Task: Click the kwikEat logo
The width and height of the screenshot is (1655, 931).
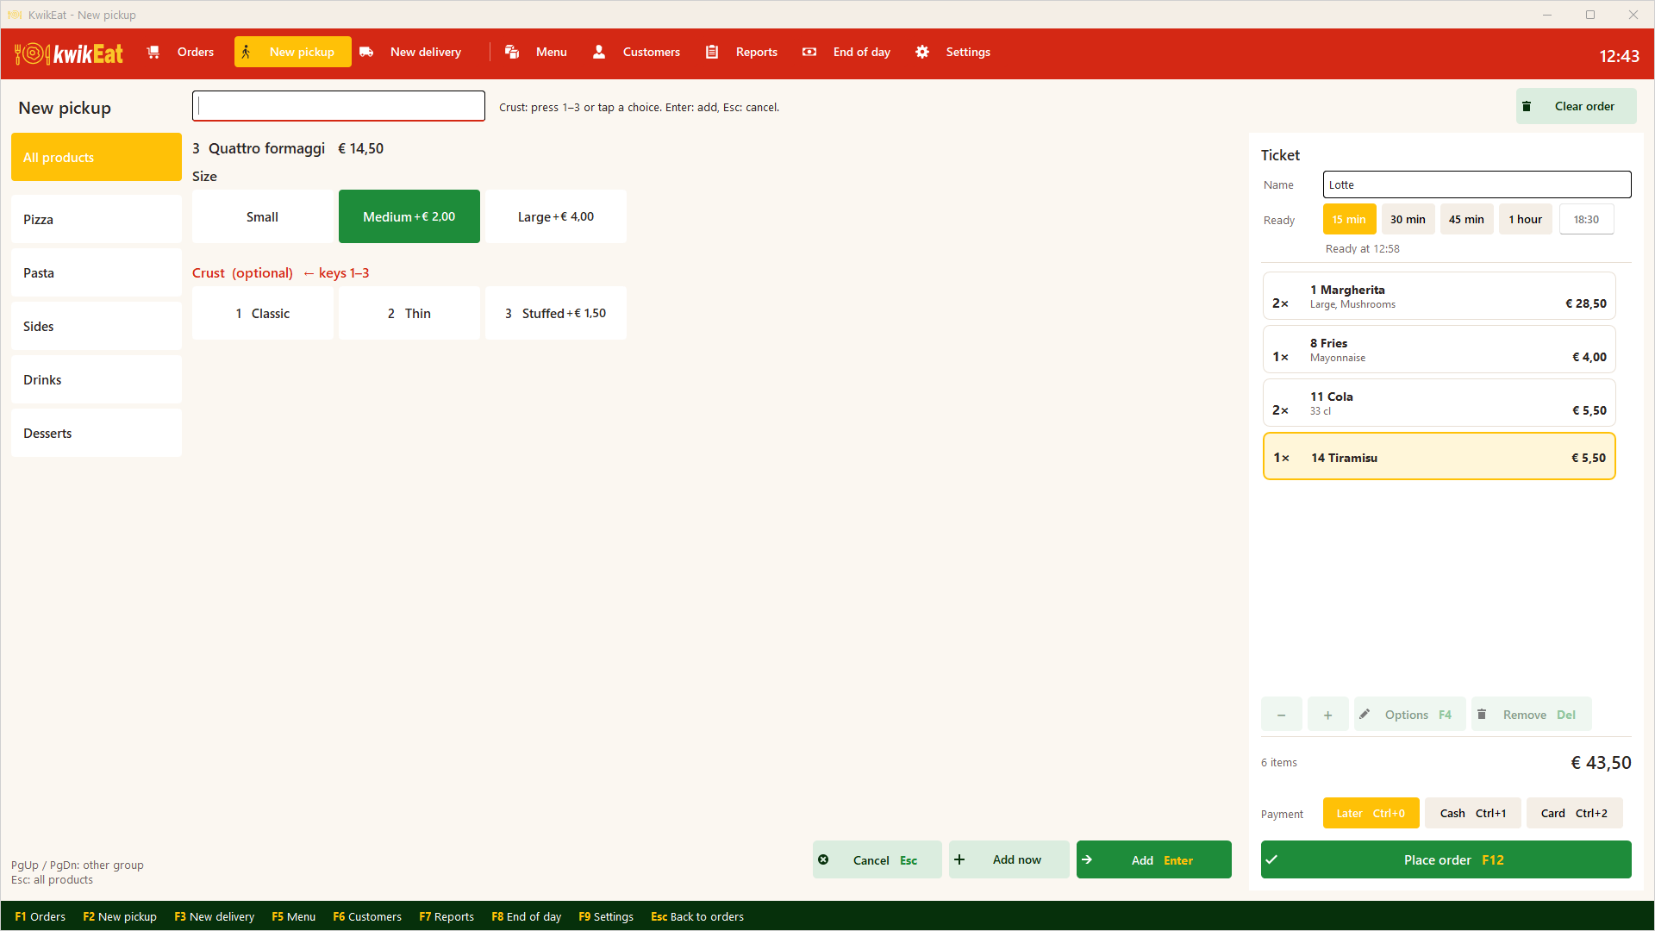Action: pos(69,53)
